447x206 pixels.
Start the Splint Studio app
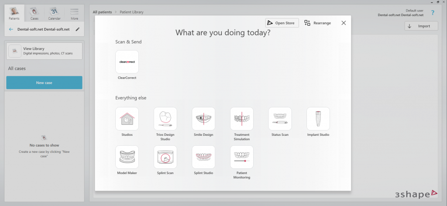point(203,157)
